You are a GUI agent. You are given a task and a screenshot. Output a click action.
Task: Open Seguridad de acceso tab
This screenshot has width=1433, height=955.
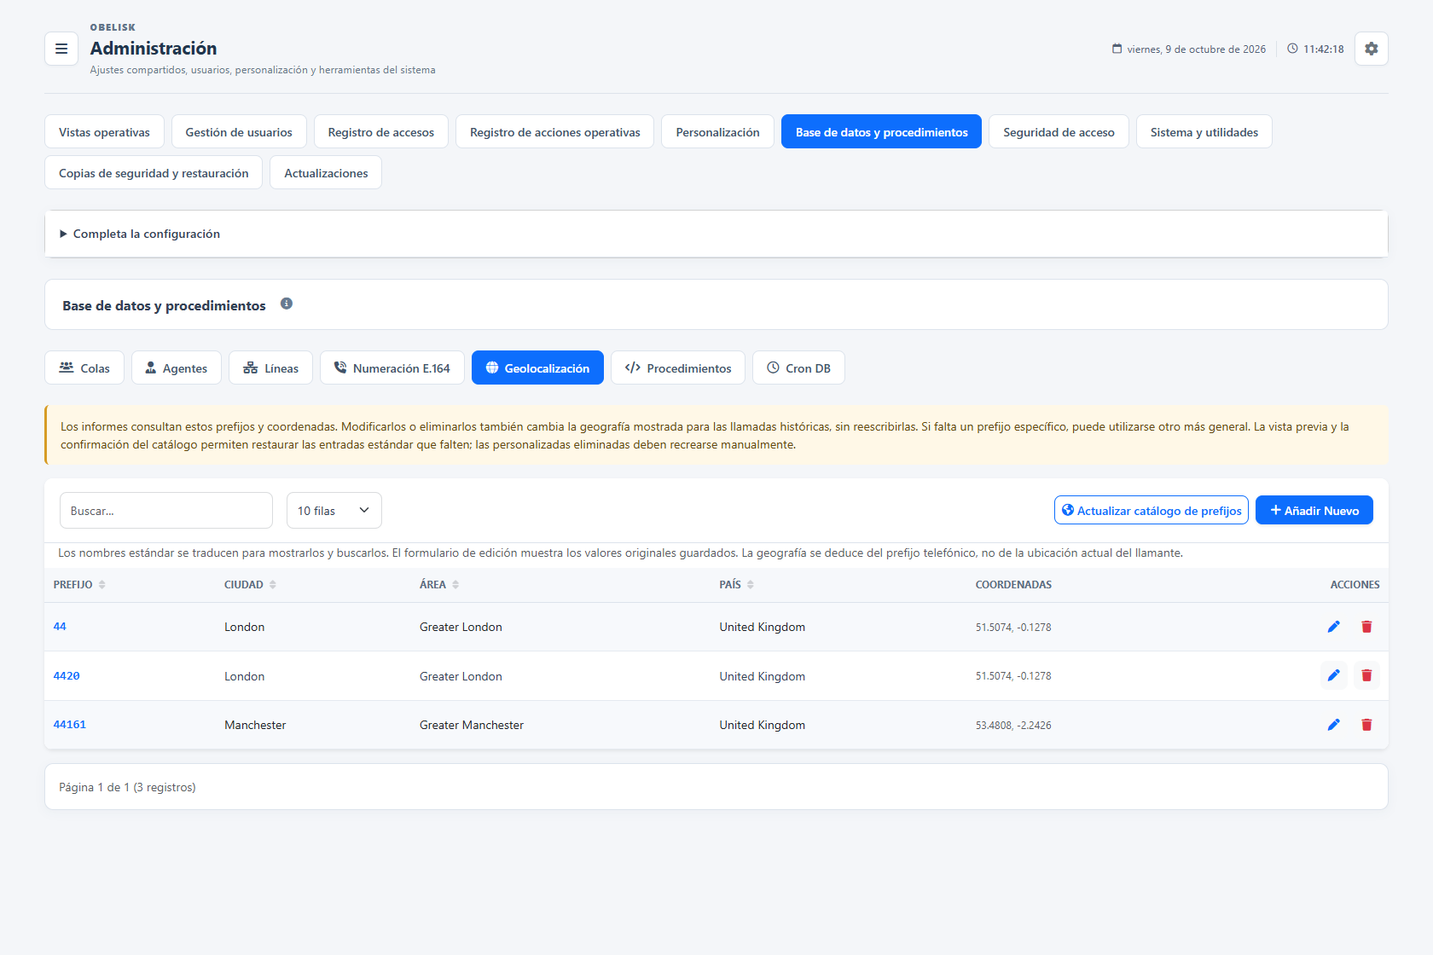[1059, 131]
